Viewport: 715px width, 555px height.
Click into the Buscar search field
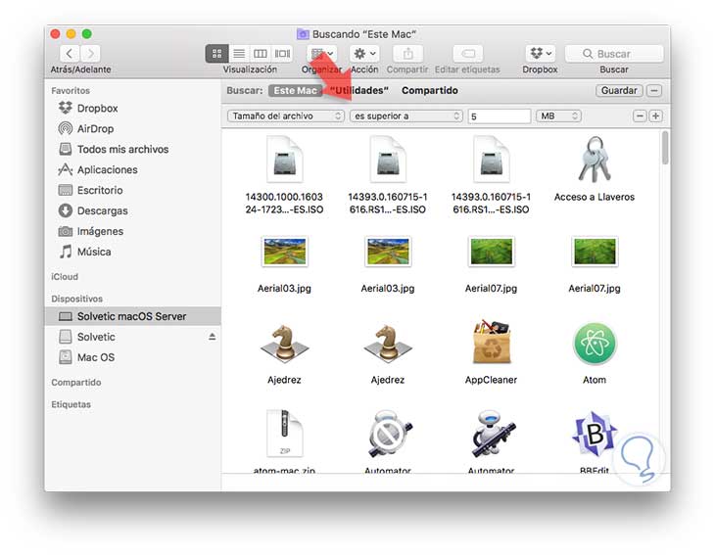tap(614, 54)
